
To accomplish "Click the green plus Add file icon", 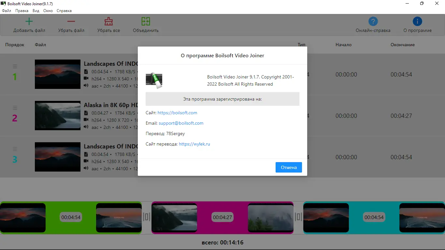I will (29, 21).
